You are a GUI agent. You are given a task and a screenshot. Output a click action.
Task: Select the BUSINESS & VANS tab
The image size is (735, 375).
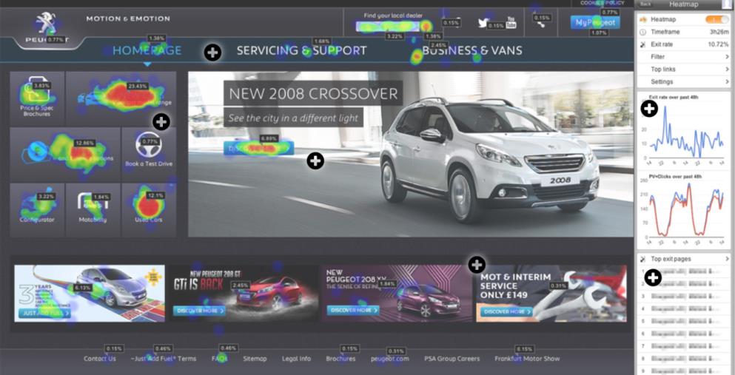(472, 50)
